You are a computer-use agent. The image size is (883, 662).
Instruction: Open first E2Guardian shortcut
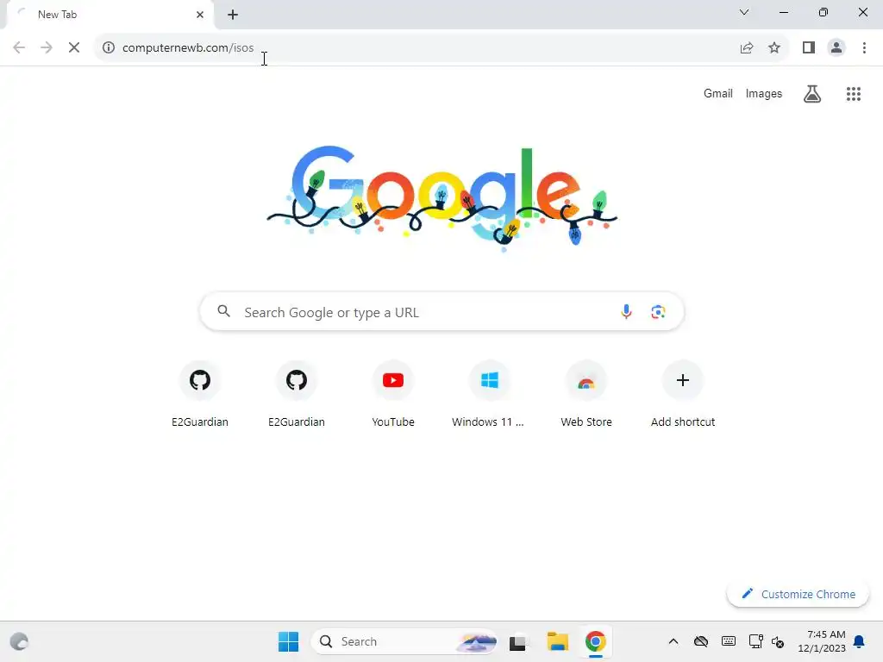point(200,394)
